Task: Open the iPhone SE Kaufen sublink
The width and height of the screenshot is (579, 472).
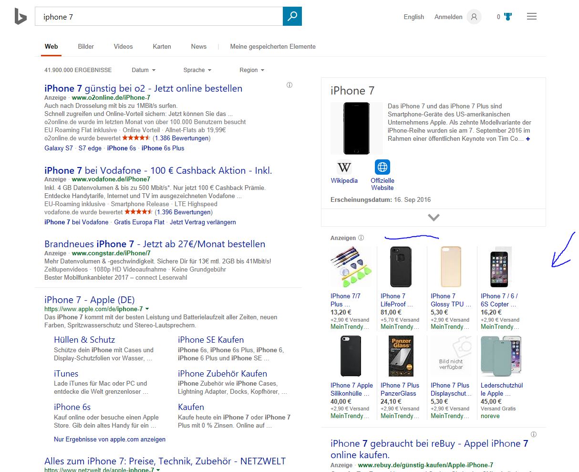Action: point(211,340)
